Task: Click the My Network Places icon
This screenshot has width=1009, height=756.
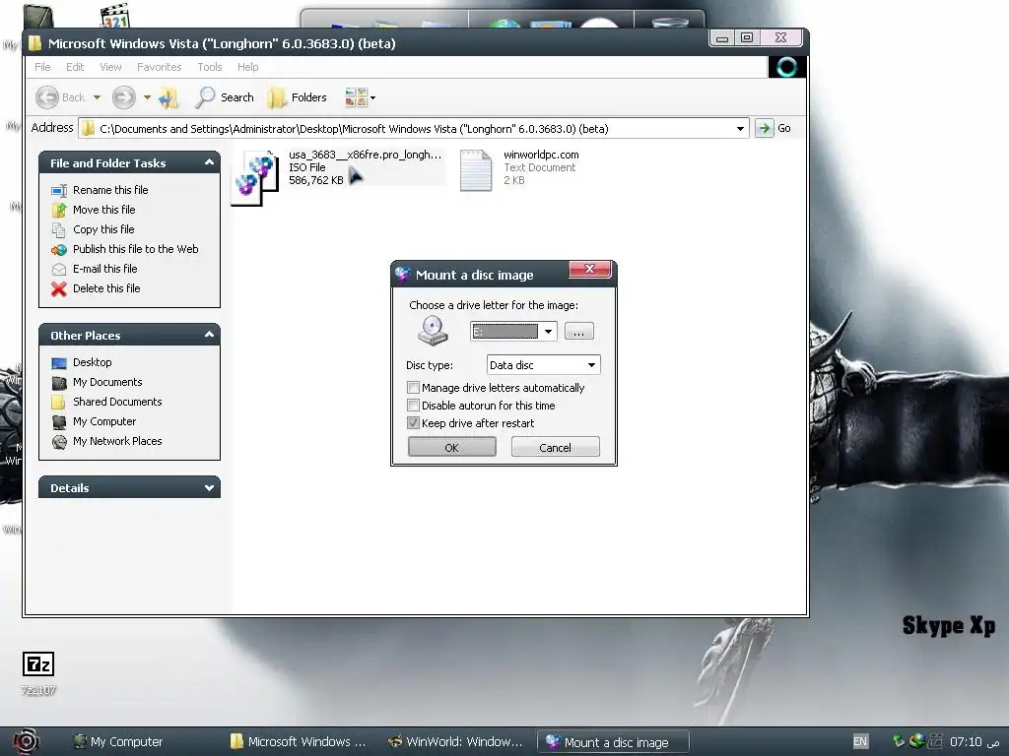Action: (x=58, y=442)
